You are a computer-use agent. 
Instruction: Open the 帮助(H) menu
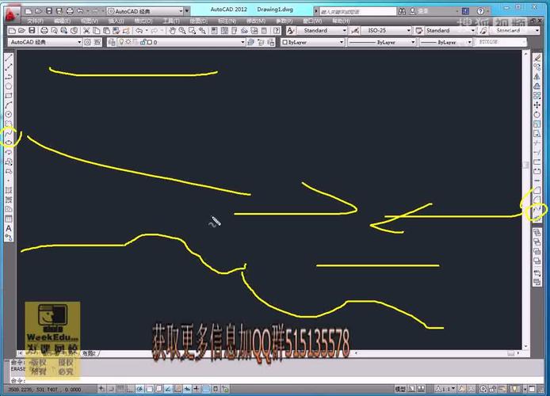341,21
